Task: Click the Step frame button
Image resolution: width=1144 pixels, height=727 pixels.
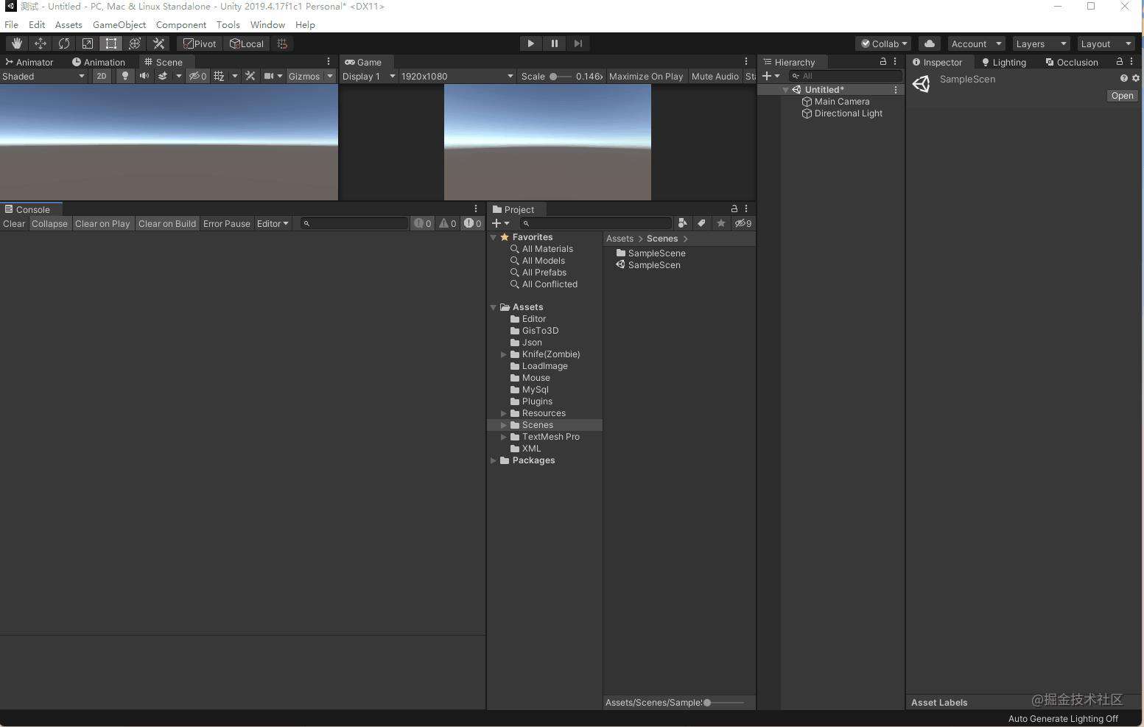Action: pos(578,43)
